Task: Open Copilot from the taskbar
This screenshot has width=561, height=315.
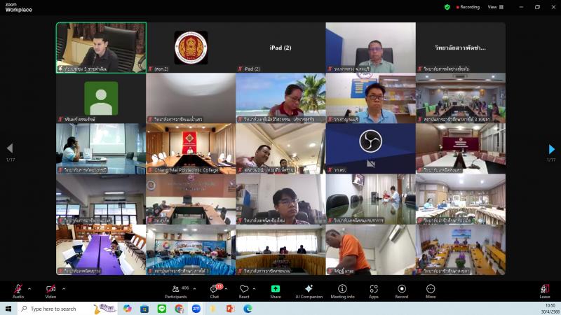Action: point(128,309)
